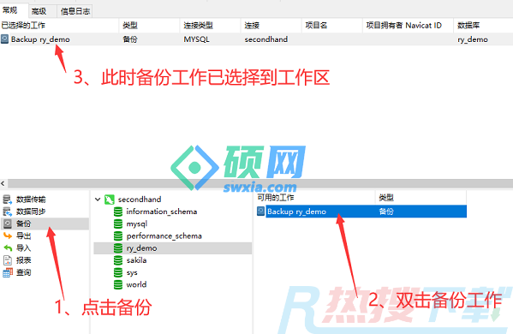Click the secondhand connection cell
513x334 pixels.
tap(266, 39)
